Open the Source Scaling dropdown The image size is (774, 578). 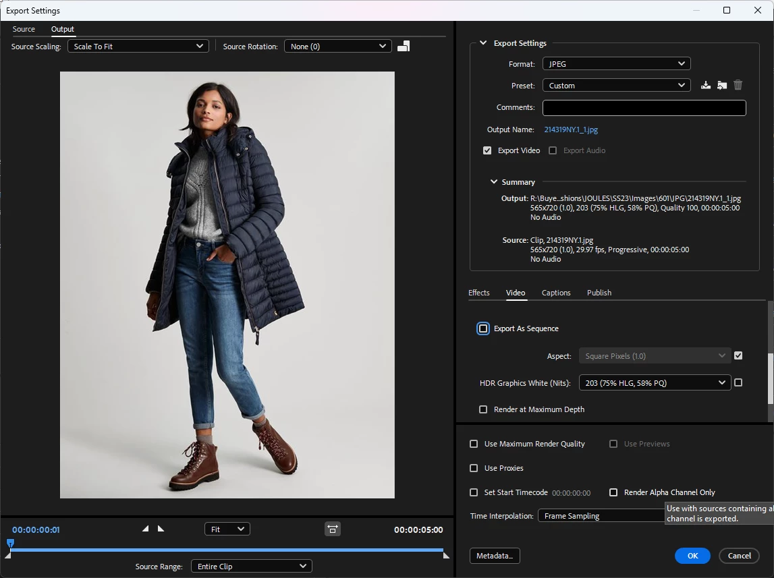click(x=138, y=47)
